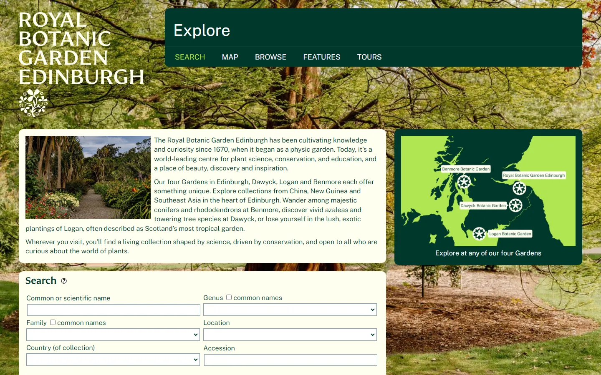Click the 'Explore at any of our four Gardens' caption

point(488,253)
